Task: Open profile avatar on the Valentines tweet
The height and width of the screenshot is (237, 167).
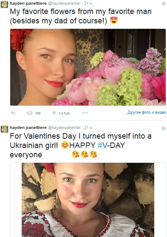Action: pos(4,129)
